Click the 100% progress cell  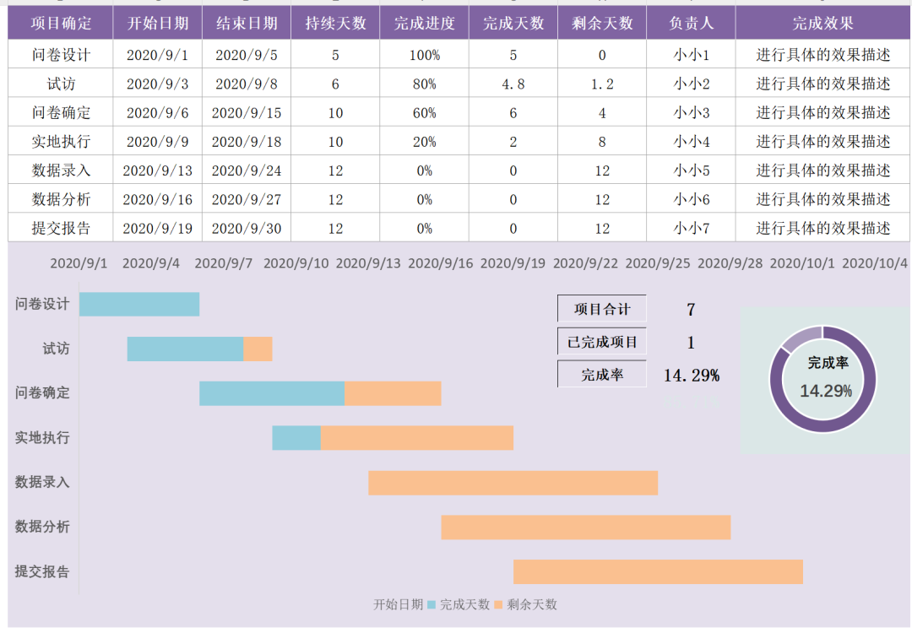pos(425,55)
